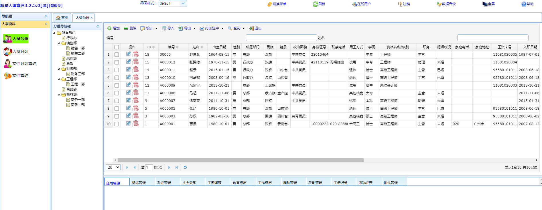Check the row checkbox for 赵匡胤
542x210 pixels.
(117, 55)
